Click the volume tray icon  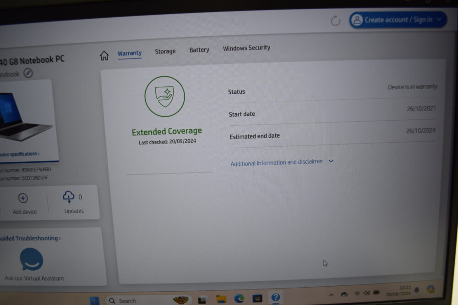(x=367, y=293)
